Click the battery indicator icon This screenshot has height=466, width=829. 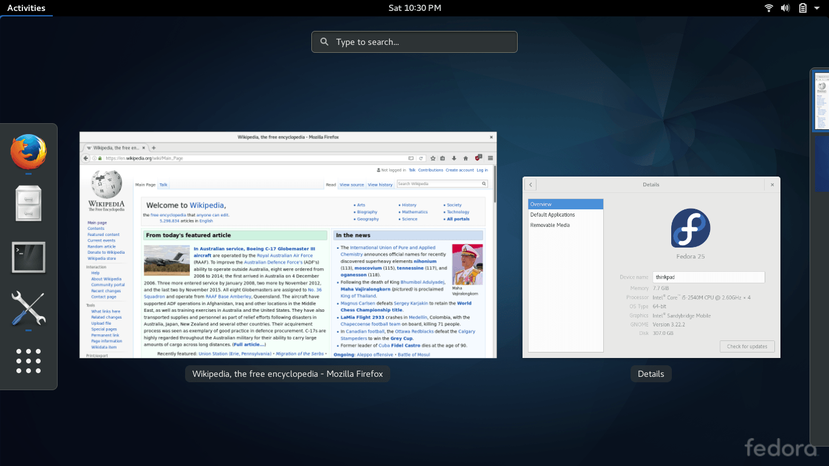pyautogui.click(x=802, y=8)
